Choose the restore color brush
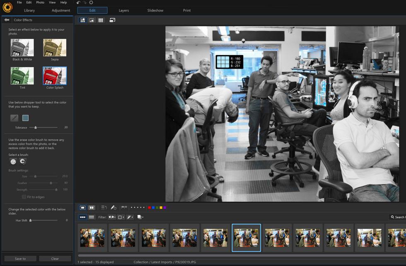 [x=23, y=162]
